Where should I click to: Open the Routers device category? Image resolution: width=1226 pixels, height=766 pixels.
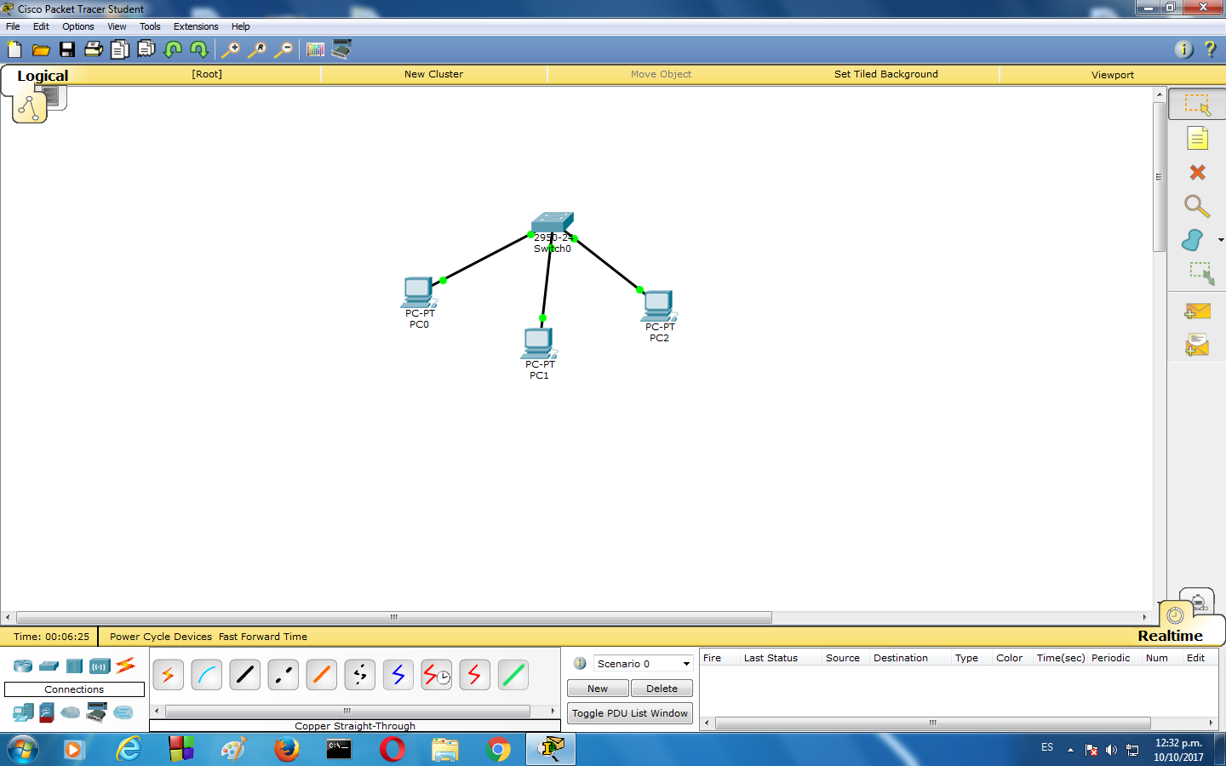coord(22,666)
